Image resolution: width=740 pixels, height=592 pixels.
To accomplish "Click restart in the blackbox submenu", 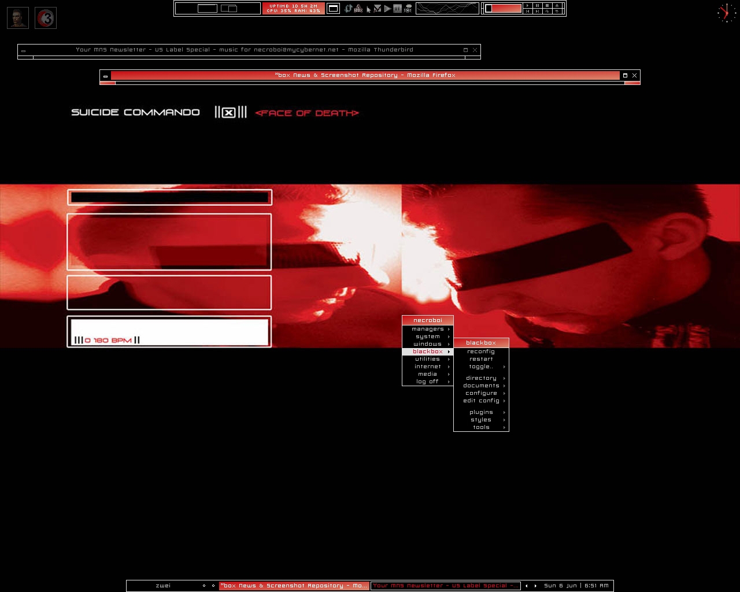I will (481, 359).
